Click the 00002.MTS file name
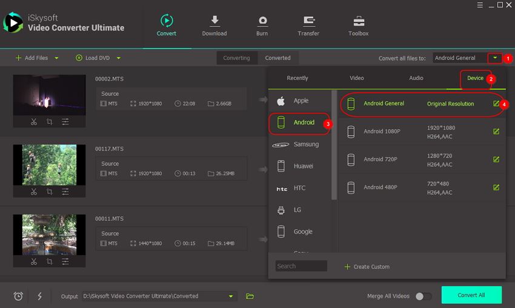The width and height of the screenshot is (515, 308). click(110, 79)
